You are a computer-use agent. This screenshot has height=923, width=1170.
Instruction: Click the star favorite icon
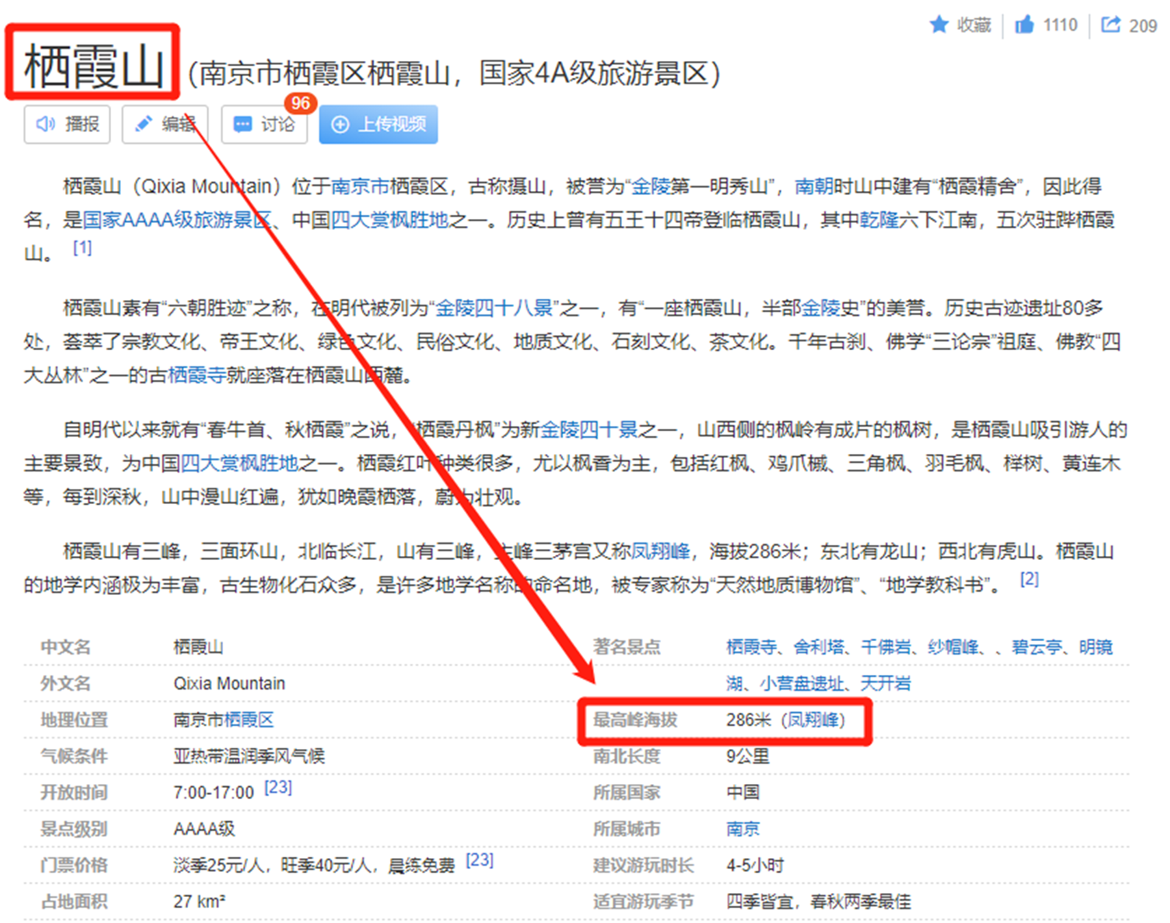pos(939,25)
